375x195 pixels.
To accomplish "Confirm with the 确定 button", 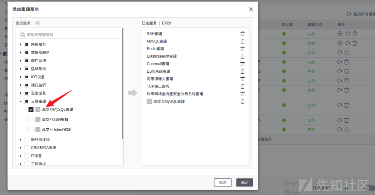I will click(245, 182).
